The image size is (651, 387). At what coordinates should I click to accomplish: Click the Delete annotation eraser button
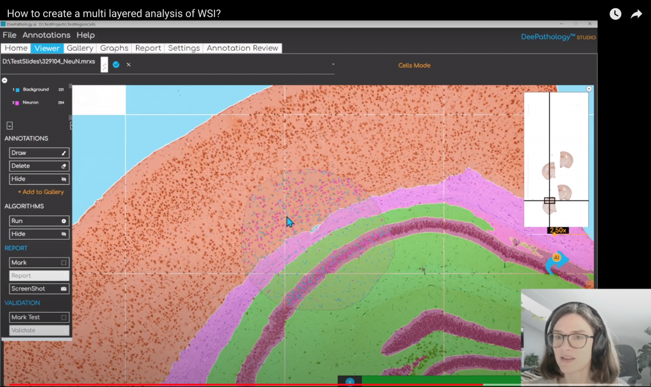pyautogui.click(x=39, y=166)
